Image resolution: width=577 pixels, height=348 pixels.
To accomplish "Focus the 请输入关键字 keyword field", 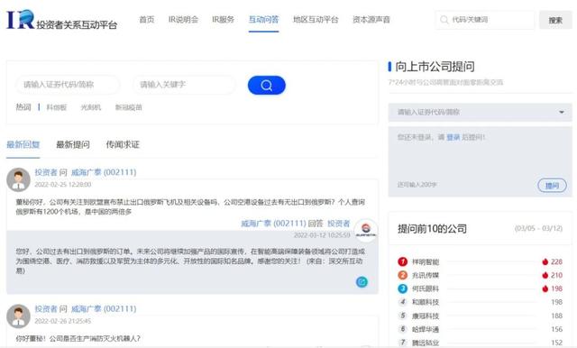I will pos(184,85).
